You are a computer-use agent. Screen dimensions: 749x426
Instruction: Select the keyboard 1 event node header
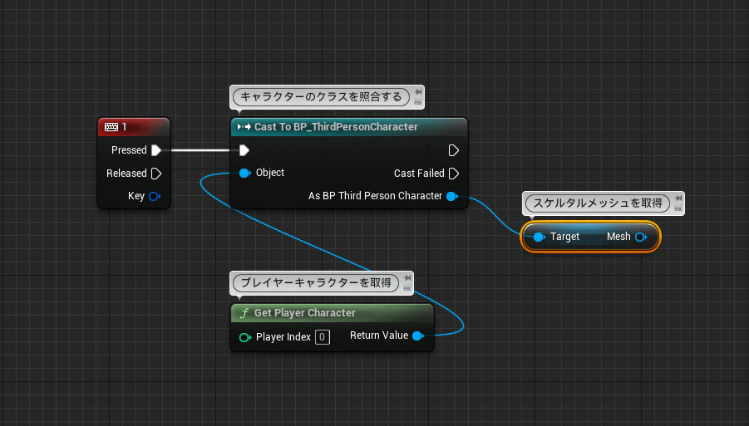[x=134, y=127]
